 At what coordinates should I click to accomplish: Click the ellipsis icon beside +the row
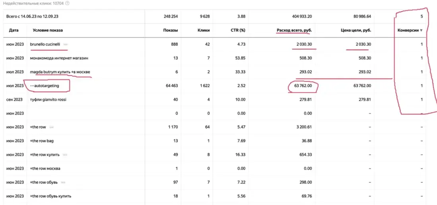tap(52, 127)
